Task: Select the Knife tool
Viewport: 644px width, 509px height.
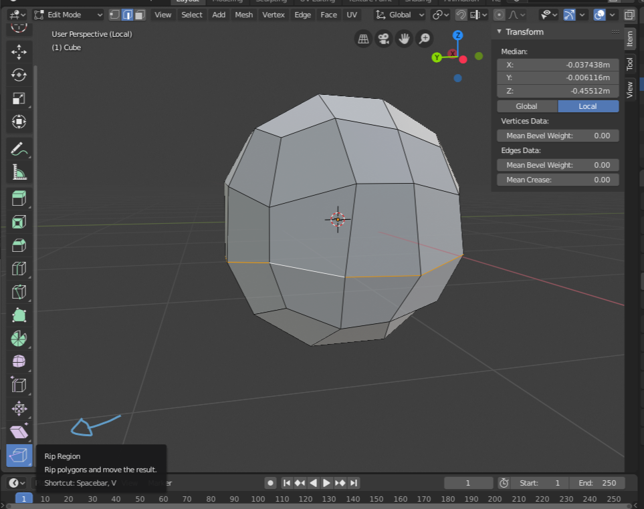Action: pyautogui.click(x=19, y=292)
